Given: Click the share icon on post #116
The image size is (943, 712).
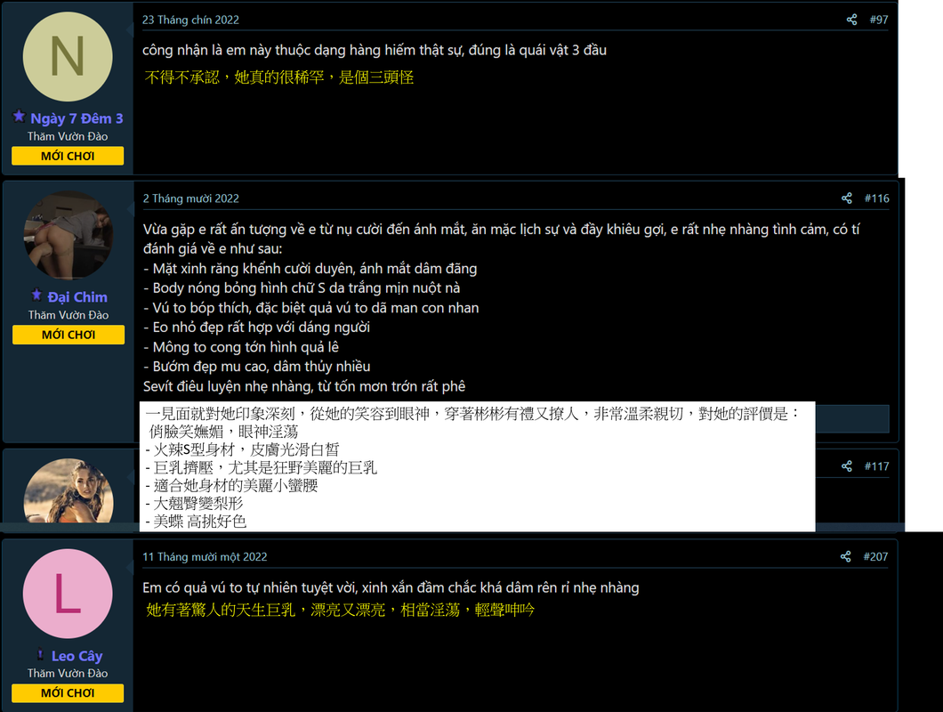Looking at the screenshot, I should click(x=847, y=198).
